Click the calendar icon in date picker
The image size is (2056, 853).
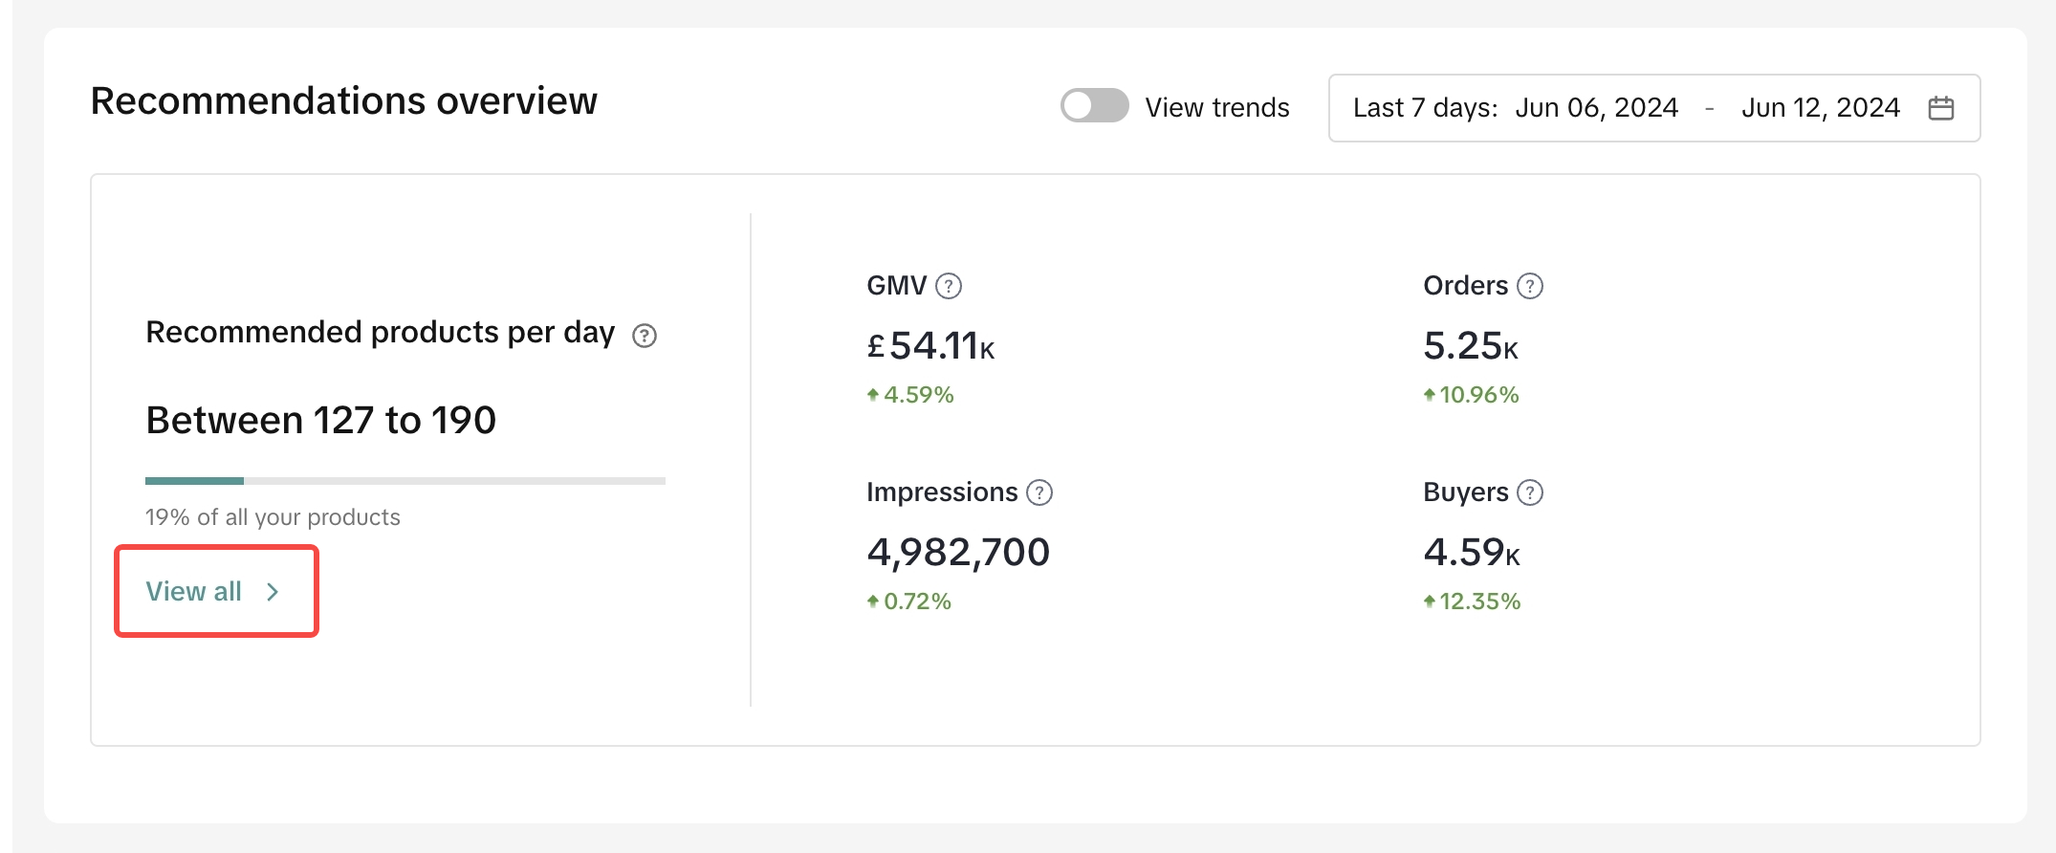1940,108
